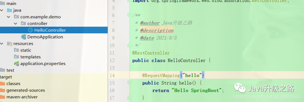The height and width of the screenshot is (102, 304).
Task: Collapse the java source folder
Action: pos(2,10)
